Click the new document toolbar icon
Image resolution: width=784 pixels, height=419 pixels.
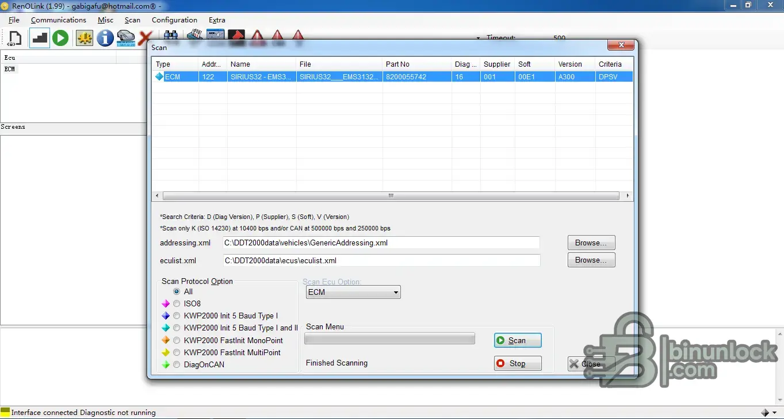pos(15,39)
